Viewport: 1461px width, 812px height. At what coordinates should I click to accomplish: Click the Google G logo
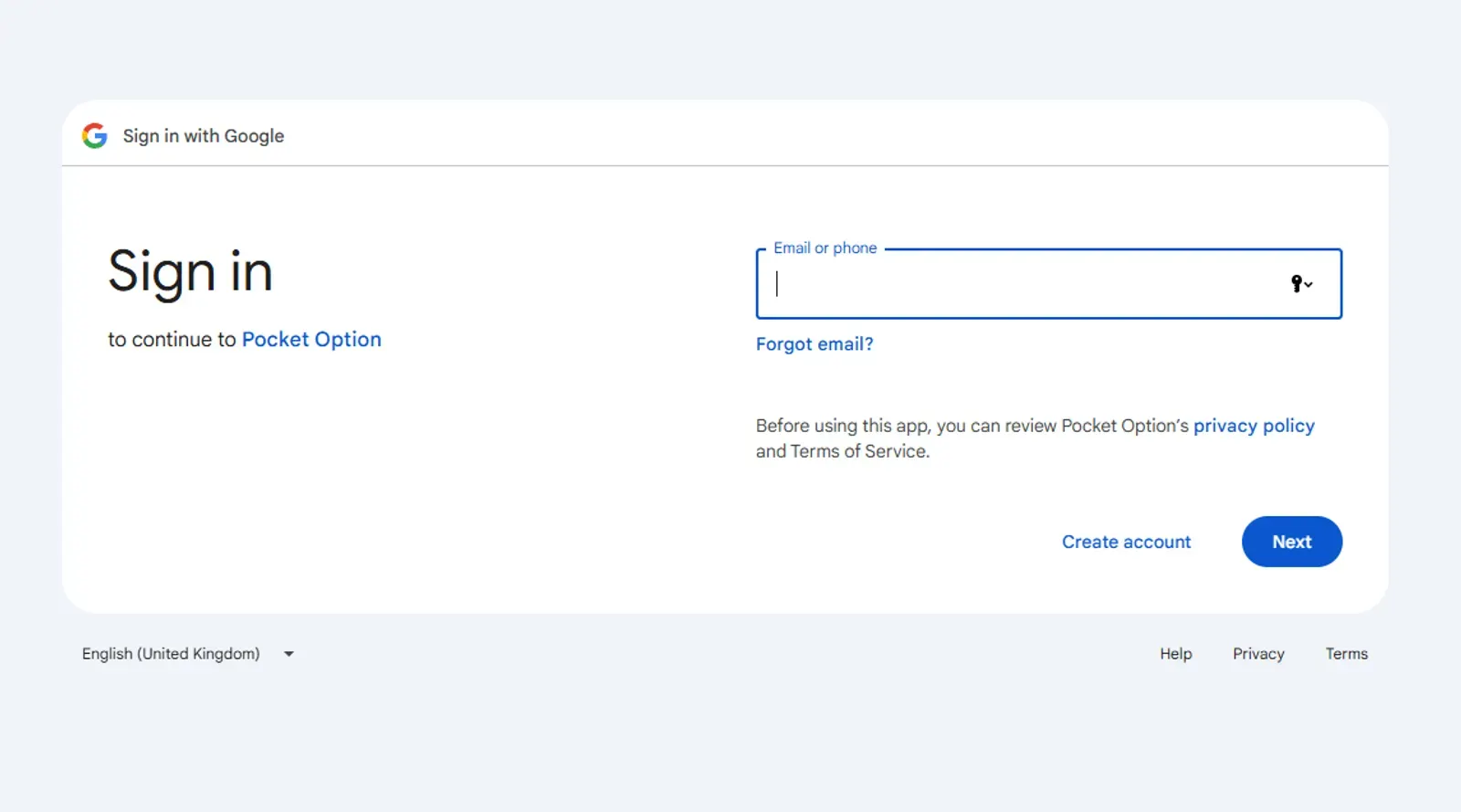(x=95, y=136)
